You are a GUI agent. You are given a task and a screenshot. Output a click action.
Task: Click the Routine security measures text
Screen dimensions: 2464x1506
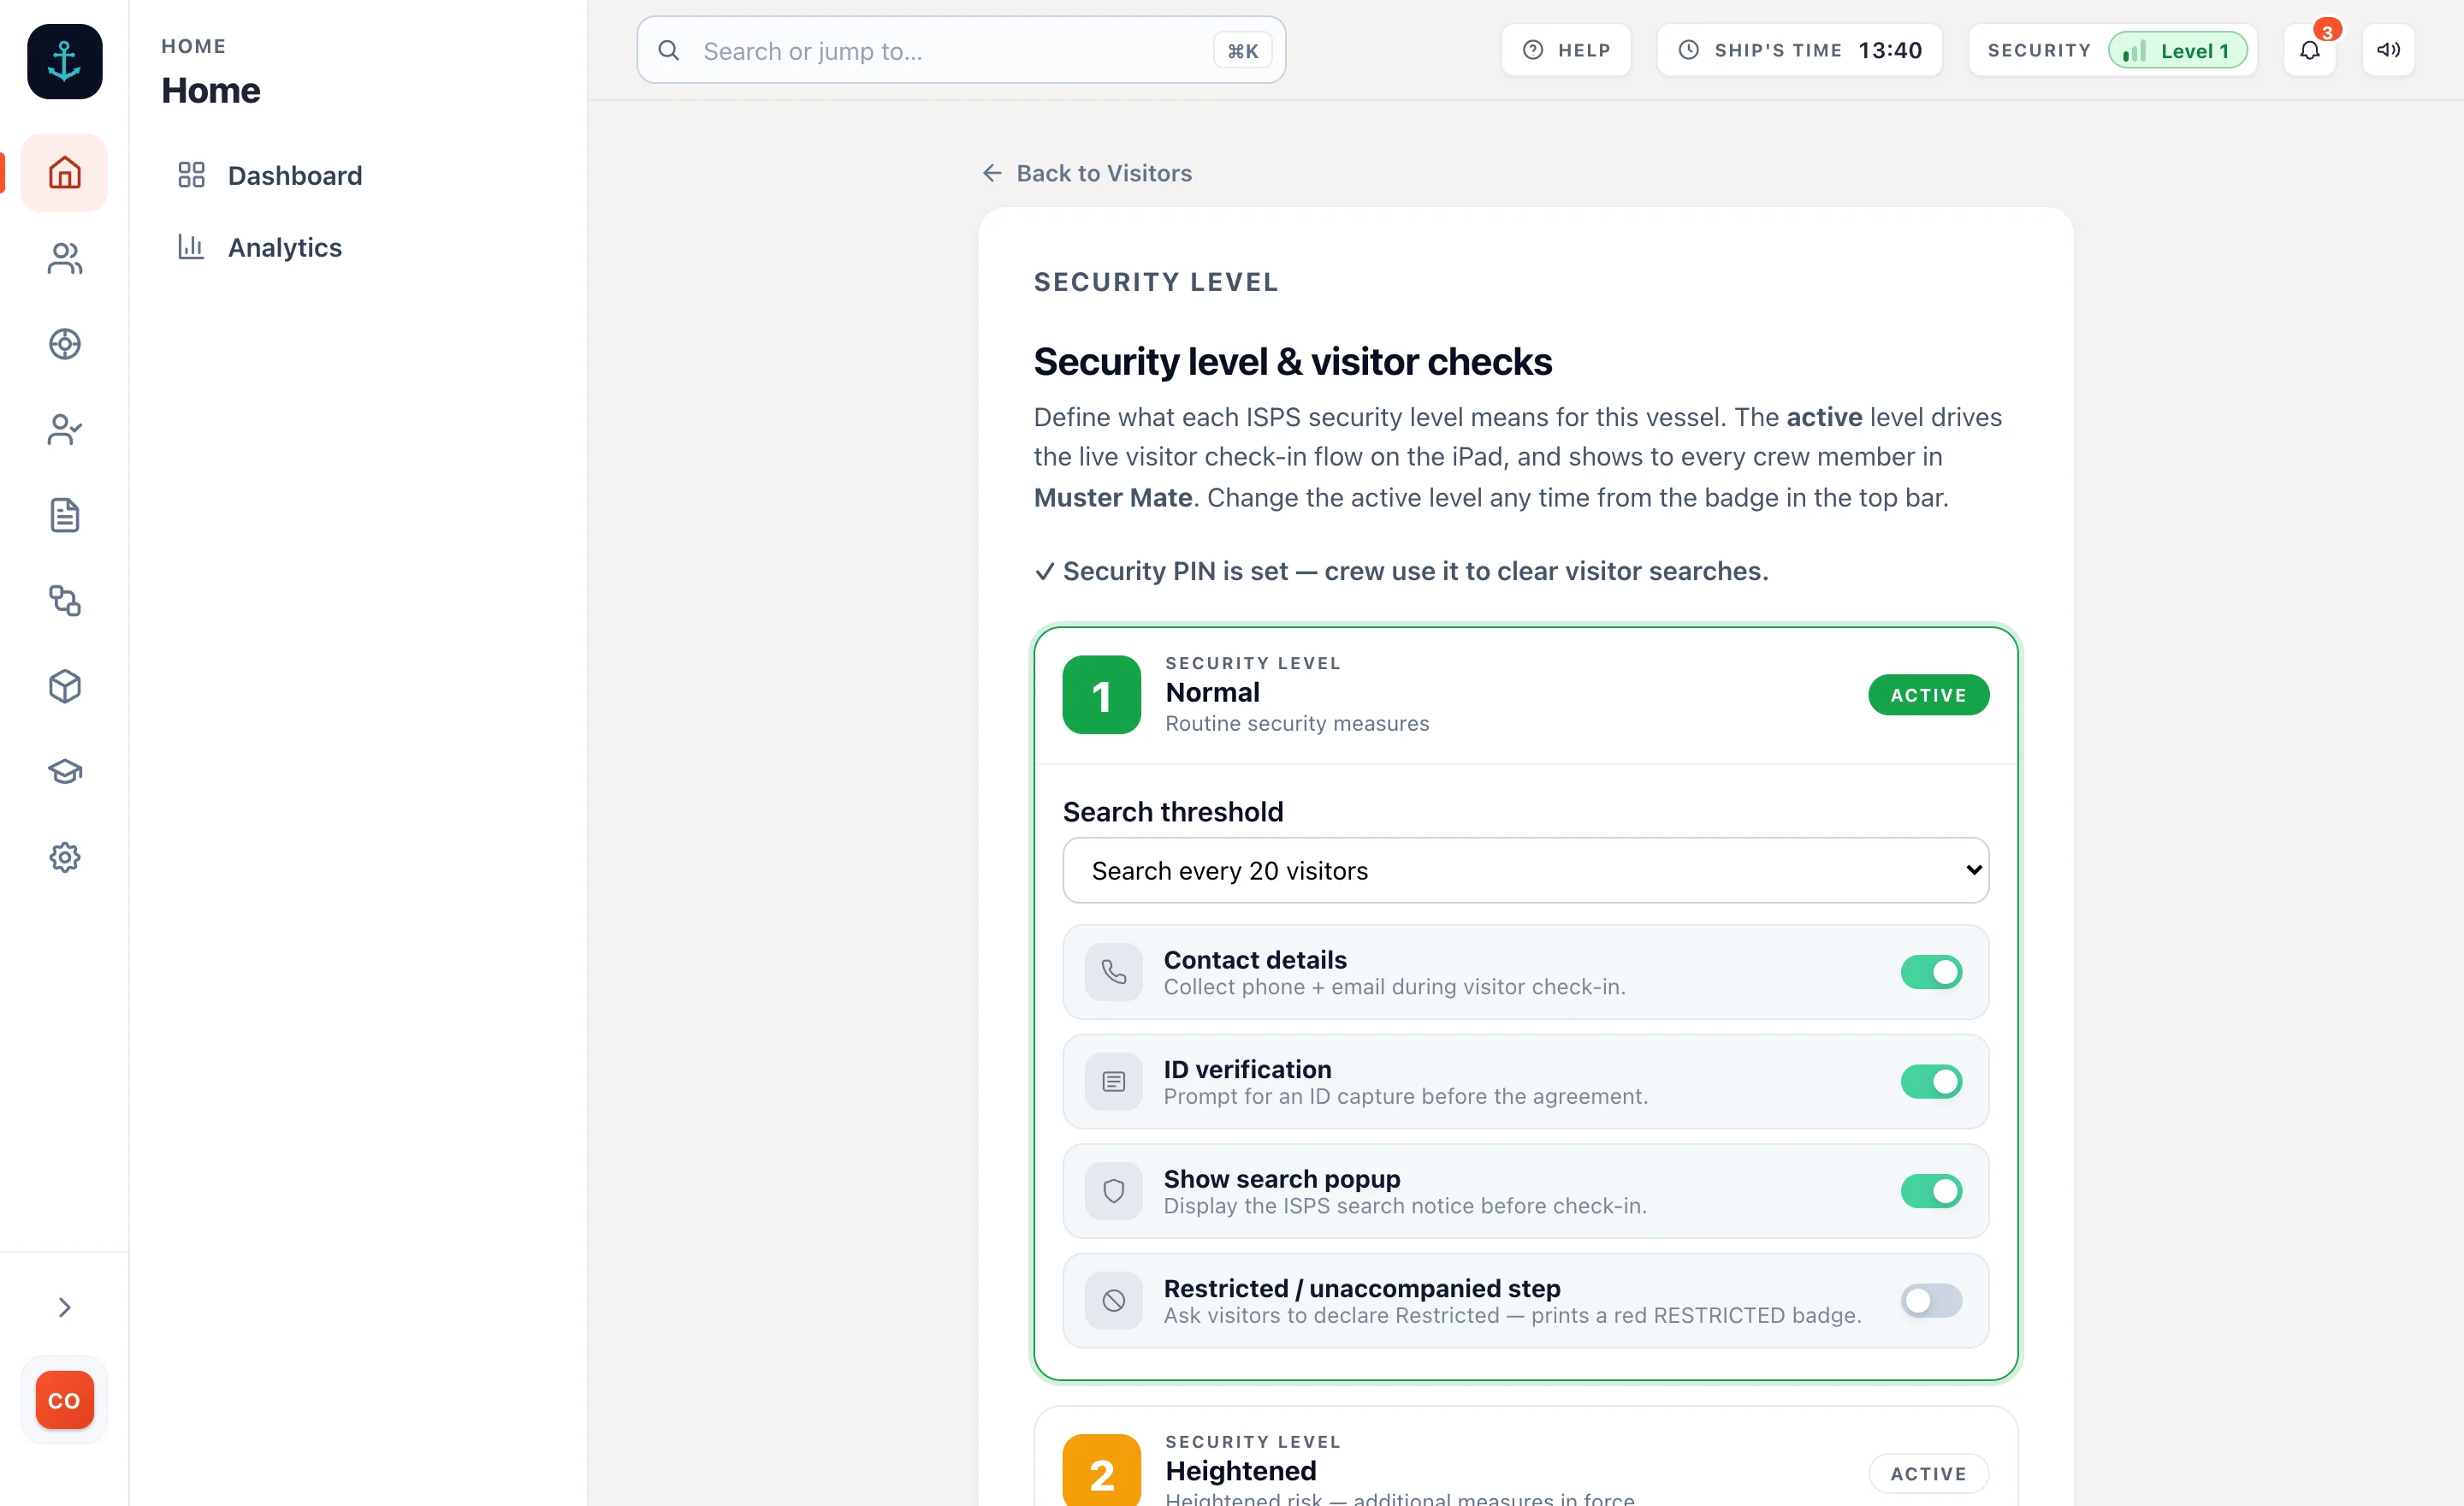tap(1297, 723)
